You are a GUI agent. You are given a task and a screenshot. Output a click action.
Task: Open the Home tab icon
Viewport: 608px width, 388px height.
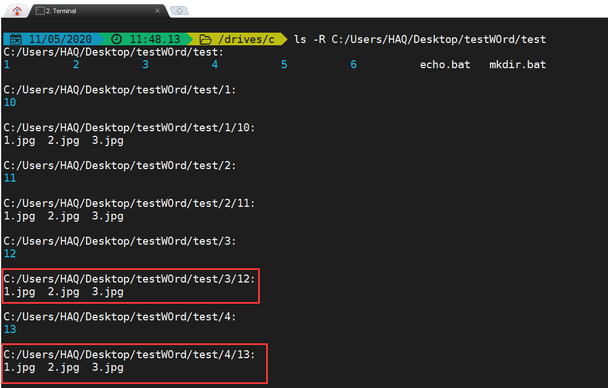coord(17,11)
